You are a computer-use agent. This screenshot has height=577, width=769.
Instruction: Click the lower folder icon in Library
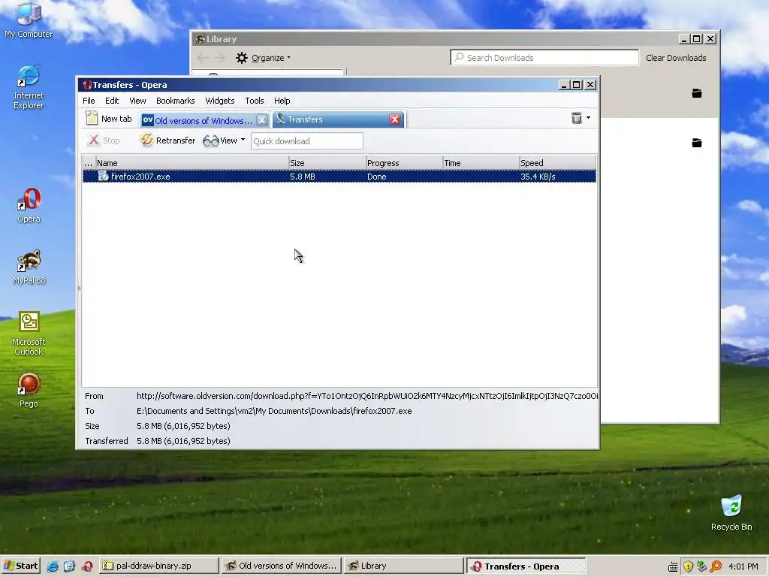coord(696,143)
